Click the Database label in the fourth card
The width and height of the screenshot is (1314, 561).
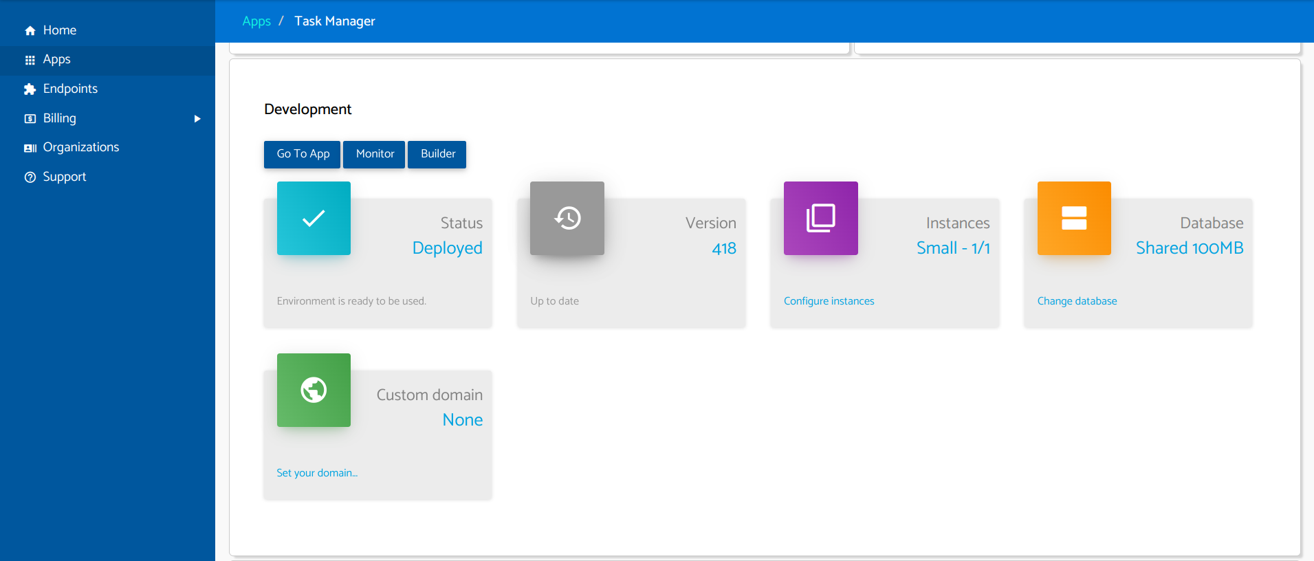pos(1212,223)
